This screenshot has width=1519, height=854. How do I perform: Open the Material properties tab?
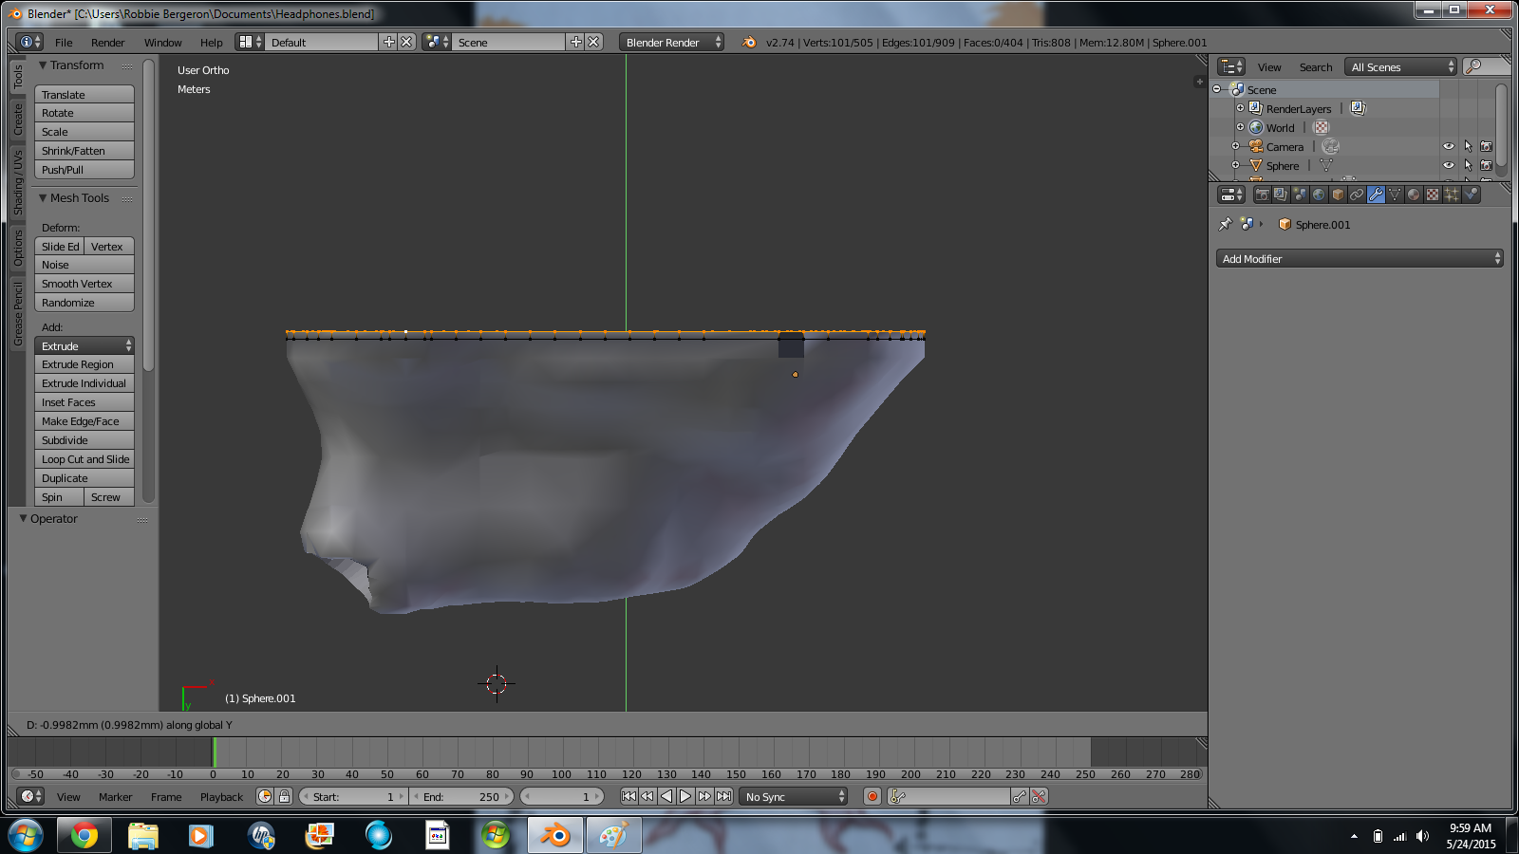point(1414,195)
